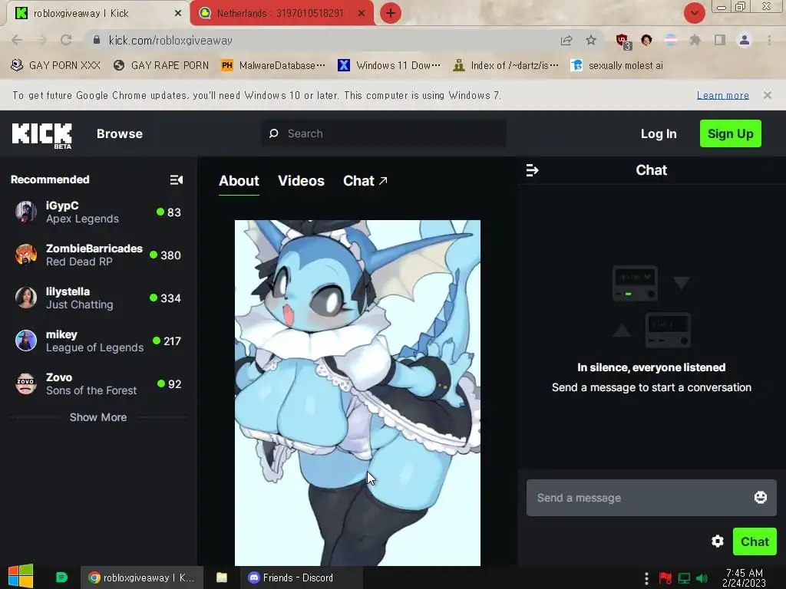This screenshot has height=589, width=786.
Task: Select the robloxgiveaway Kick browser tab
Action: click(97, 14)
